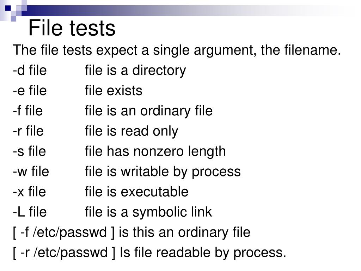Viewport: 361px width, 271px height.
Task: Select the -w file flag
Action: click(31, 172)
